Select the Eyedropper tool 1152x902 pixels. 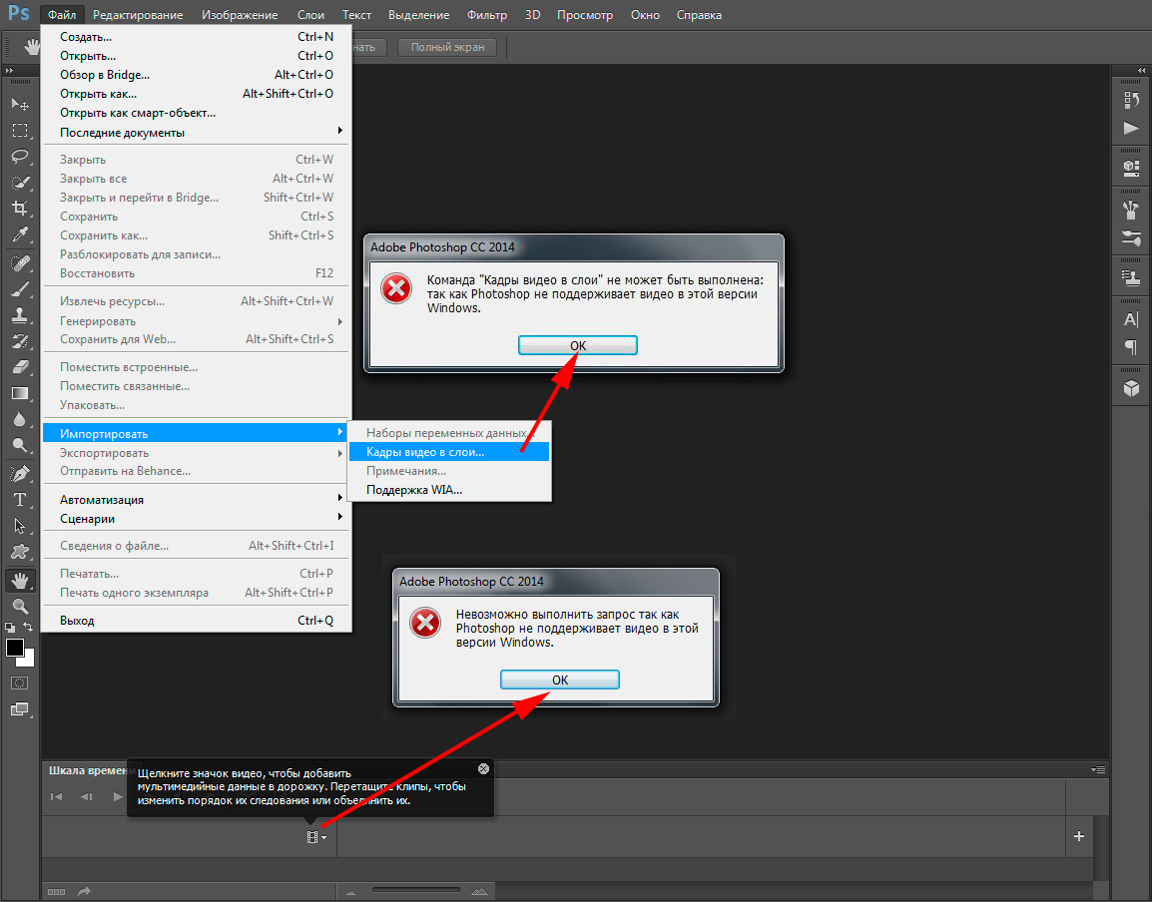tap(20, 235)
